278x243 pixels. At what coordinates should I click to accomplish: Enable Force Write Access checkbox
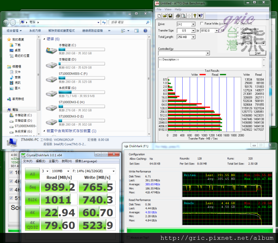point(202,24)
